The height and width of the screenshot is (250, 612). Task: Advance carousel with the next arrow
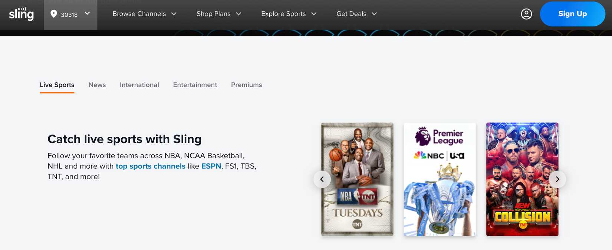point(557,179)
